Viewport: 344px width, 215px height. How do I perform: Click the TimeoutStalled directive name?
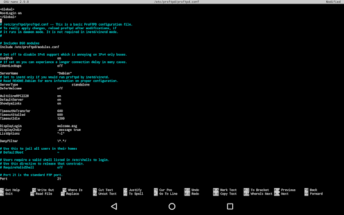coord(13,115)
